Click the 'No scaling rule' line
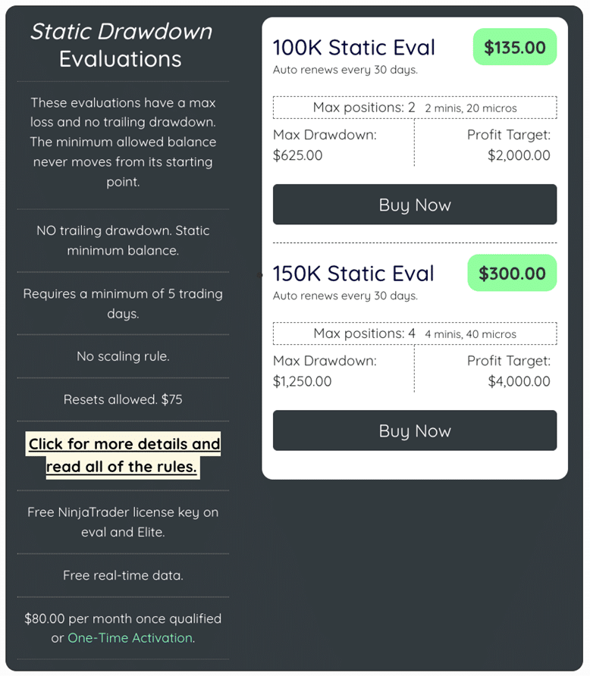 (x=123, y=356)
